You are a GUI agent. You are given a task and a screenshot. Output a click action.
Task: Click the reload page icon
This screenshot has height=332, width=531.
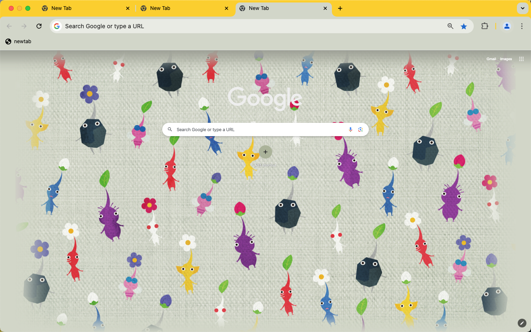pyautogui.click(x=39, y=26)
